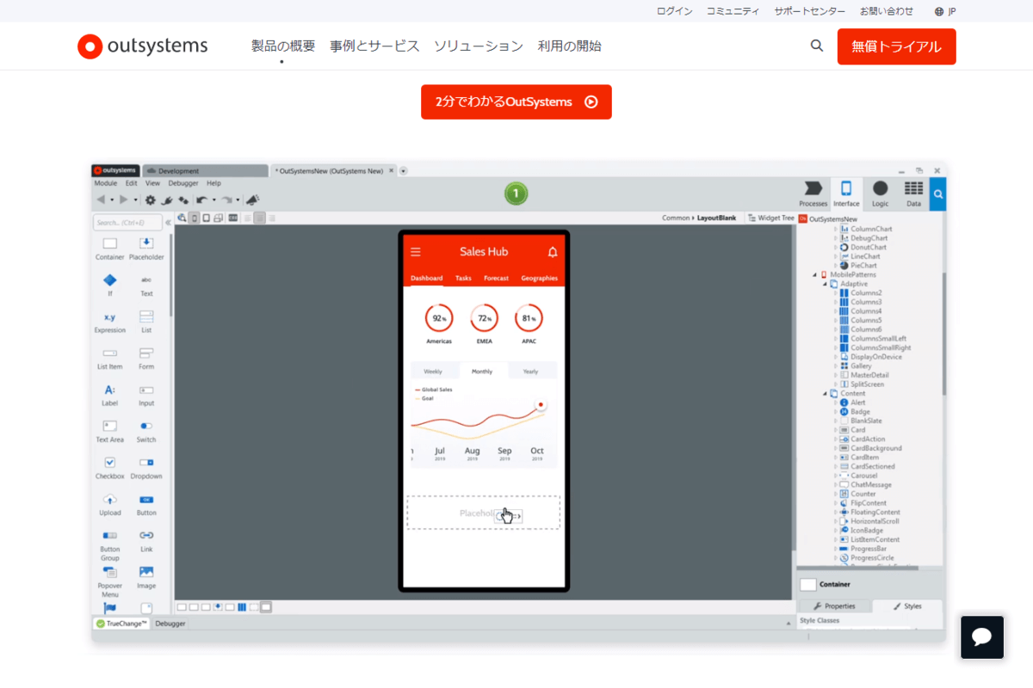The image size is (1033, 688).
Task: Open the Module menu
Action: [106, 183]
